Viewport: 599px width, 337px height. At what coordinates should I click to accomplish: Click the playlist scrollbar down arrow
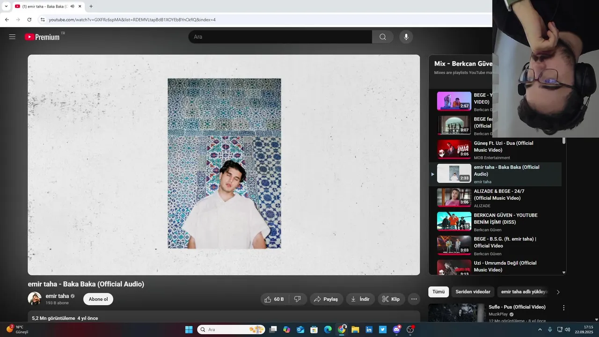click(564, 272)
